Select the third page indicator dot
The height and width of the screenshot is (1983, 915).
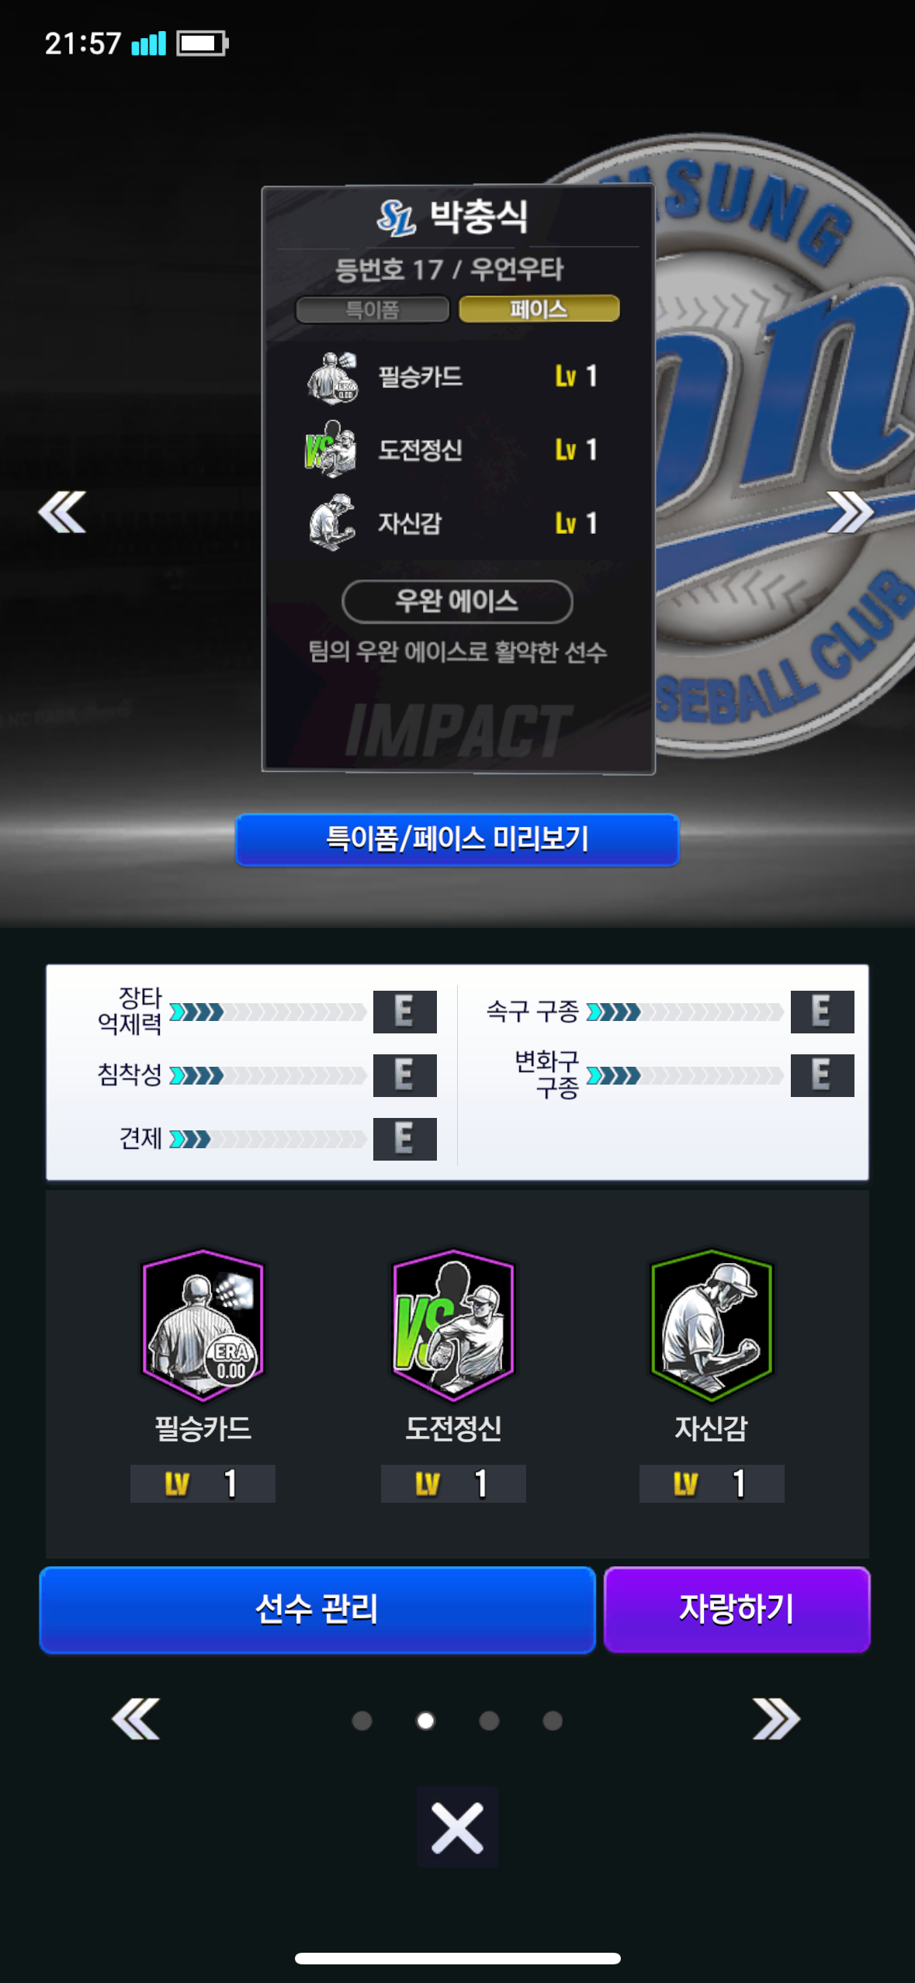click(x=489, y=1721)
